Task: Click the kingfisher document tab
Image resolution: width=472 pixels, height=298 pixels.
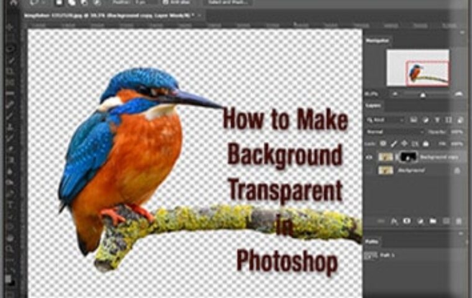Action: (109, 16)
